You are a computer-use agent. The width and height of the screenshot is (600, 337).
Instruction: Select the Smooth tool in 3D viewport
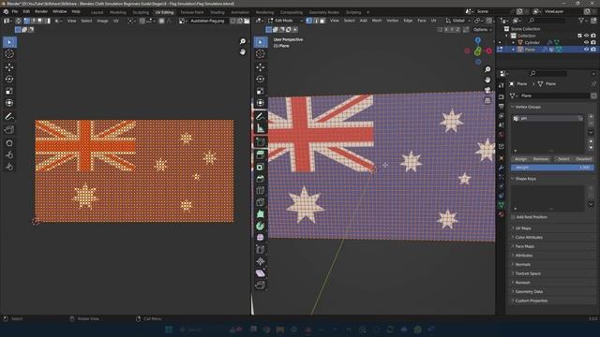pos(261,238)
